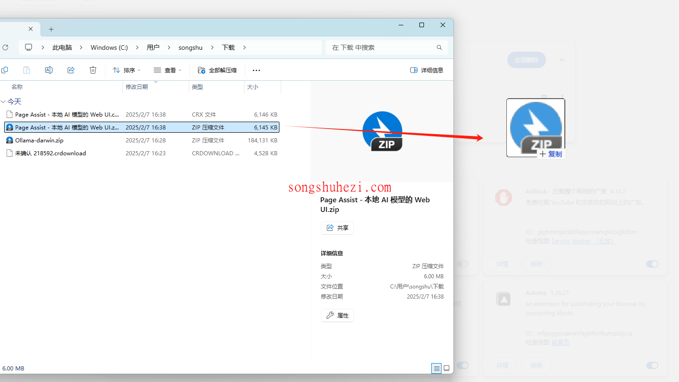
Task: Click the 184,131 KB size cell
Action: pyautogui.click(x=262, y=140)
